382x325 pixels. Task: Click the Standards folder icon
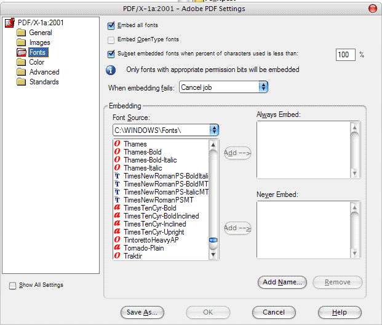pyautogui.click(x=21, y=81)
